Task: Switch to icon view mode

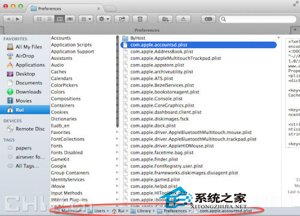Action: point(39,19)
